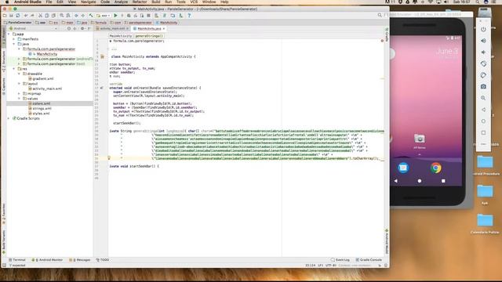Click the Find magnifier icon in toolbar
502x282 pixels.
pos(61,16)
